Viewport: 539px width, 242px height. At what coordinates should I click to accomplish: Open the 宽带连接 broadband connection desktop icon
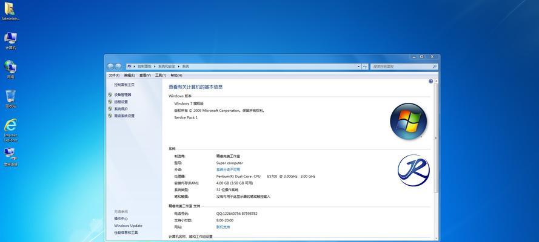pyautogui.click(x=10, y=157)
